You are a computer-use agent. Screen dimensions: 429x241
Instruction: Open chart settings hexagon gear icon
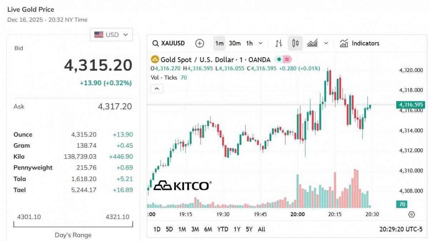(x=411, y=214)
